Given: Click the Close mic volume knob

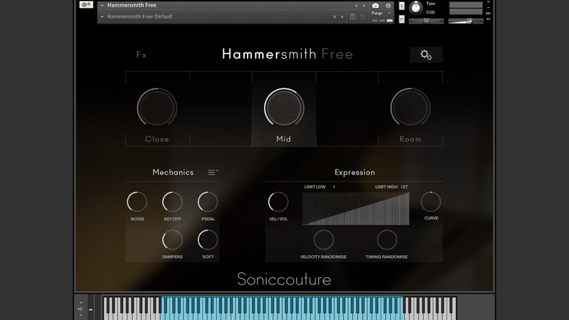Looking at the screenshot, I should [x=157, y=108].
